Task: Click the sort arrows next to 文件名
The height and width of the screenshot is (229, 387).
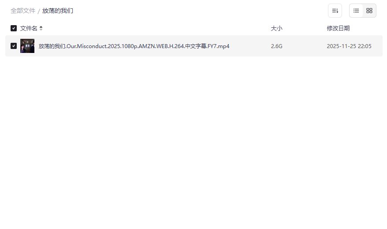Action: tap(41, 28)
